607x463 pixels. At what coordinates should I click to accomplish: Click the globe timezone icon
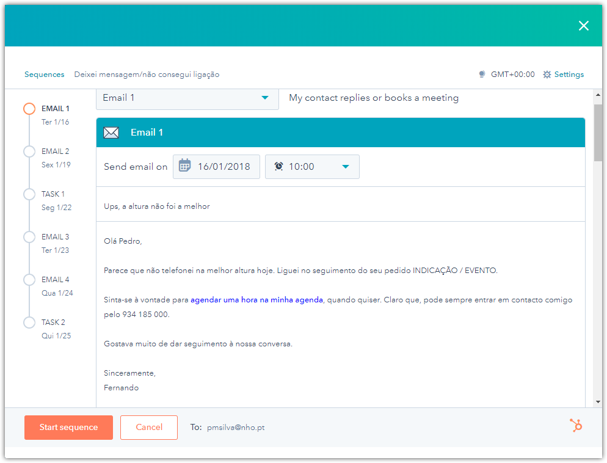tap(482, 75)
